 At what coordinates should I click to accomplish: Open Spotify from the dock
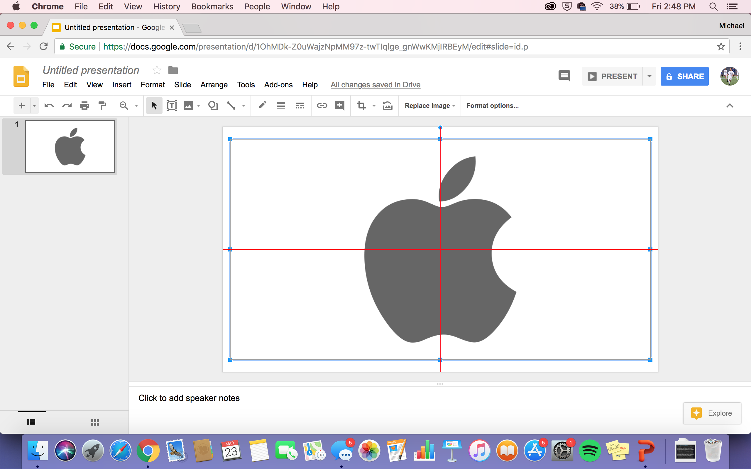click(590, 451)
